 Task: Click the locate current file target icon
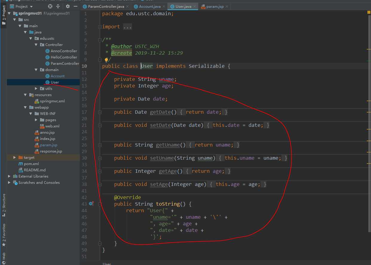50,6
